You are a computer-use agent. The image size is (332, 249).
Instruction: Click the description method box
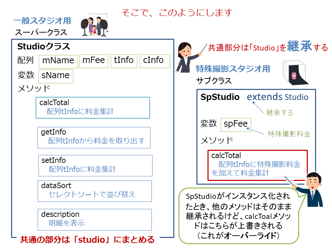95,220
